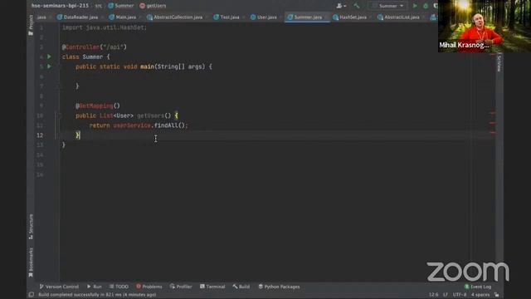Open the Terminal tool window

click(212, 287)
